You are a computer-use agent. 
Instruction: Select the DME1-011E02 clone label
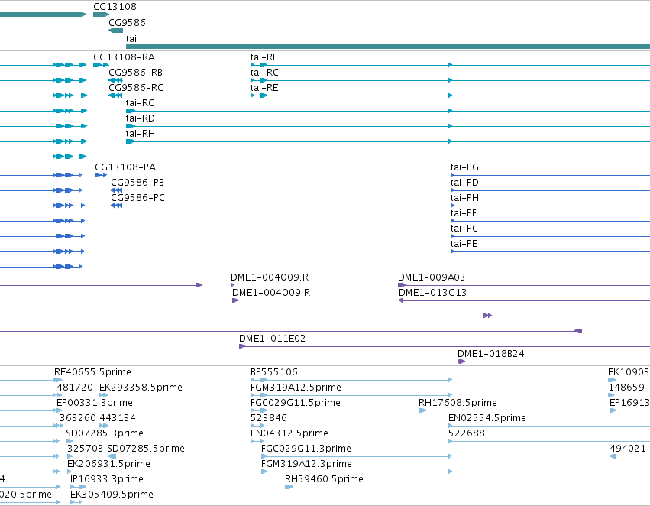click(x=273, y=339)
